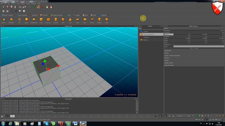The image size is (225, 126).
Task: Open Skype from taskbar
Action: click(x=46, y=124)
